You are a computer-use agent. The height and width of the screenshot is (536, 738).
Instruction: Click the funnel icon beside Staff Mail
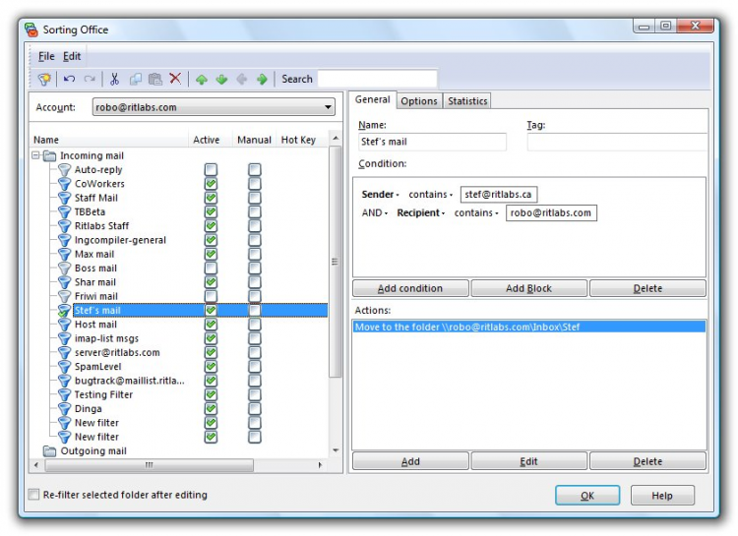(64, 198)
